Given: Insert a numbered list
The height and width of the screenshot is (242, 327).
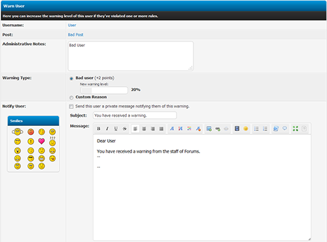Looking at the screenshot, I should 265,129.
